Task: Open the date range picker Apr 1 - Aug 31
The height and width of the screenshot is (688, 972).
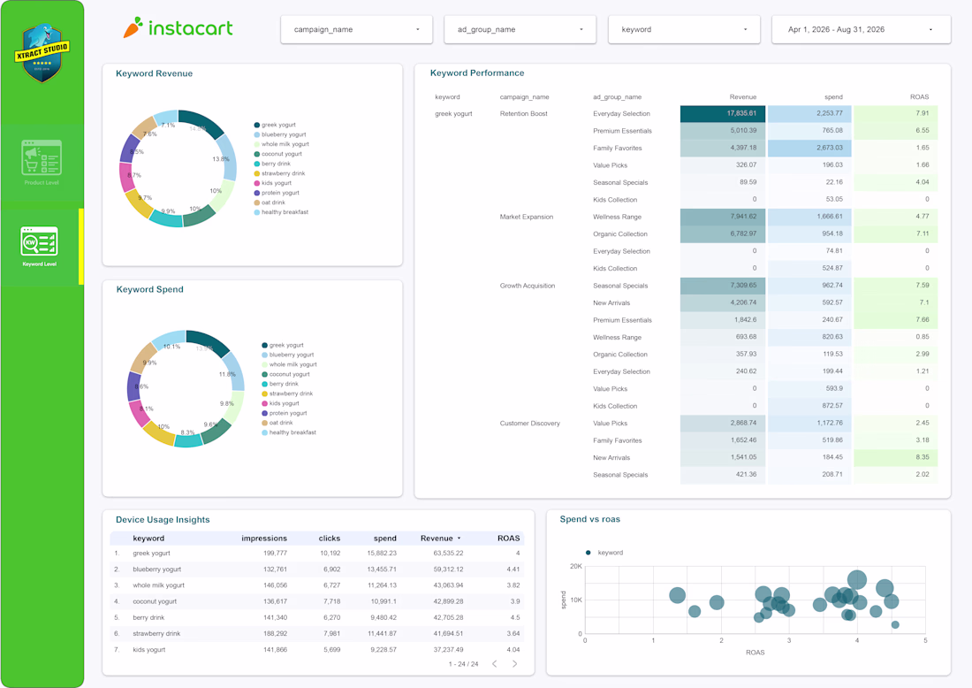Action: pyautogui.click(x=861, y=29)
